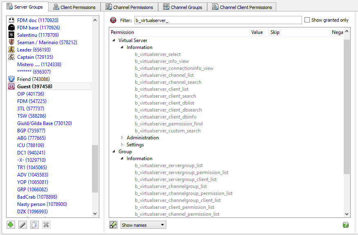The height and width of the screenshot is (235, 358).
Task: Select the BadCrab (1078898) server group
Action: 36,197
